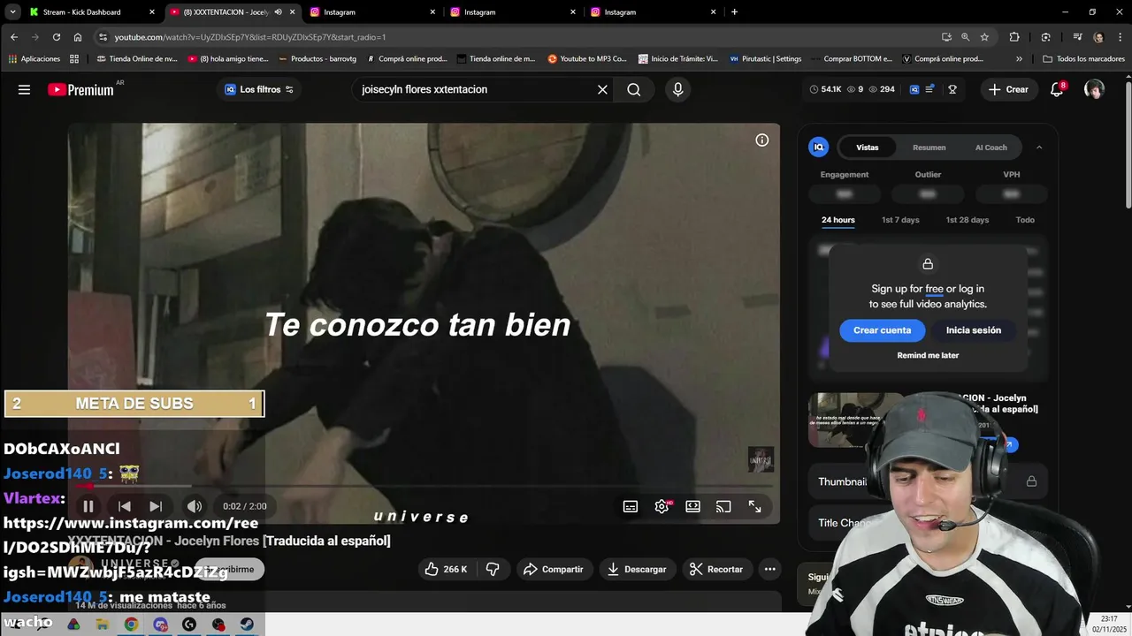The image size is (1132, 636).
Task: Open the taskbar clock and date
Action: point(1110,624)
